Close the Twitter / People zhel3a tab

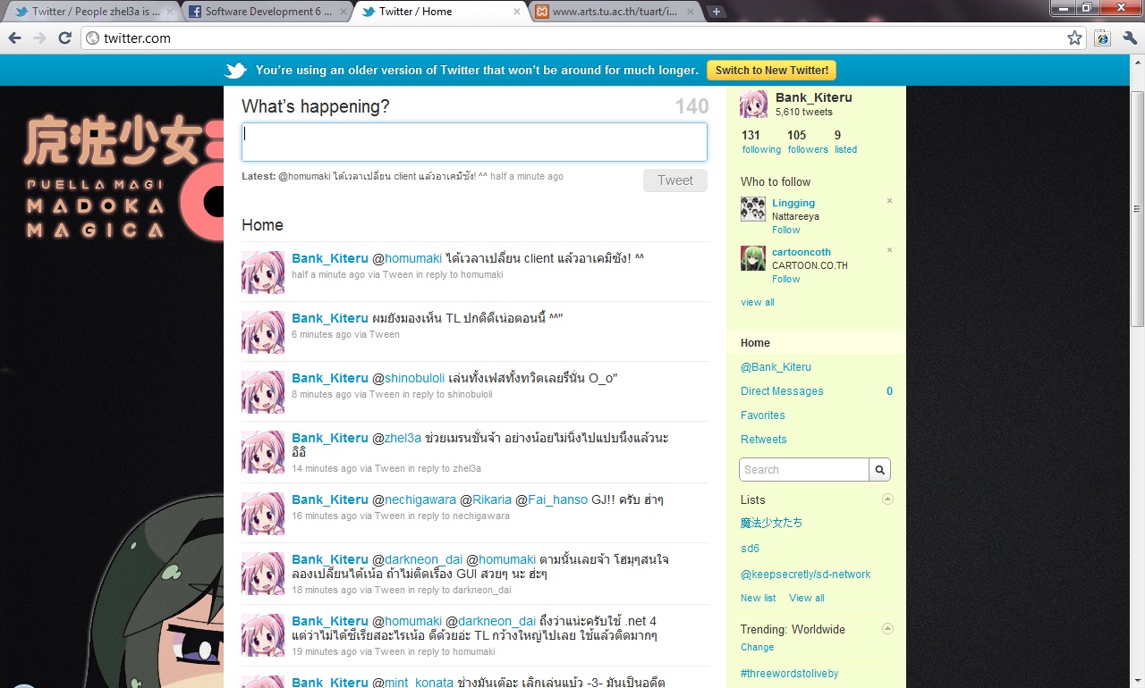pyautogui.click(x=172, y=12)
